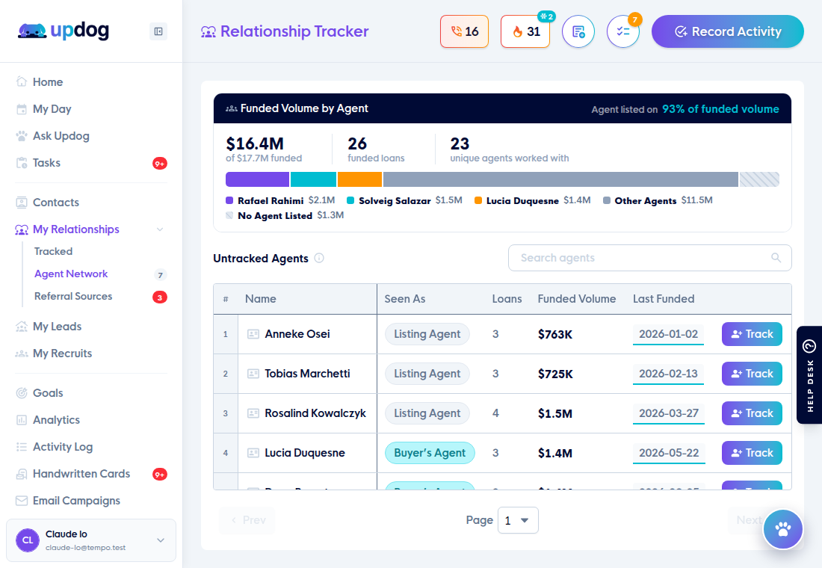Click info icon beside Untracked Agents

coord(319,258)
